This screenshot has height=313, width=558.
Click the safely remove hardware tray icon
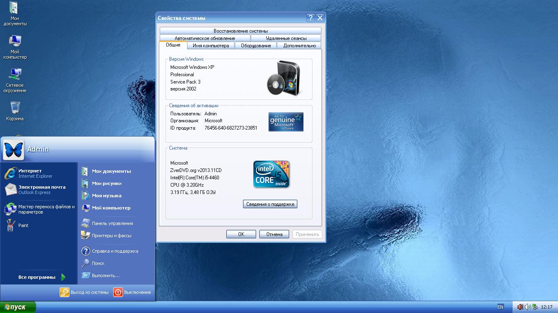pyautogui.click(x=535, y=307)
